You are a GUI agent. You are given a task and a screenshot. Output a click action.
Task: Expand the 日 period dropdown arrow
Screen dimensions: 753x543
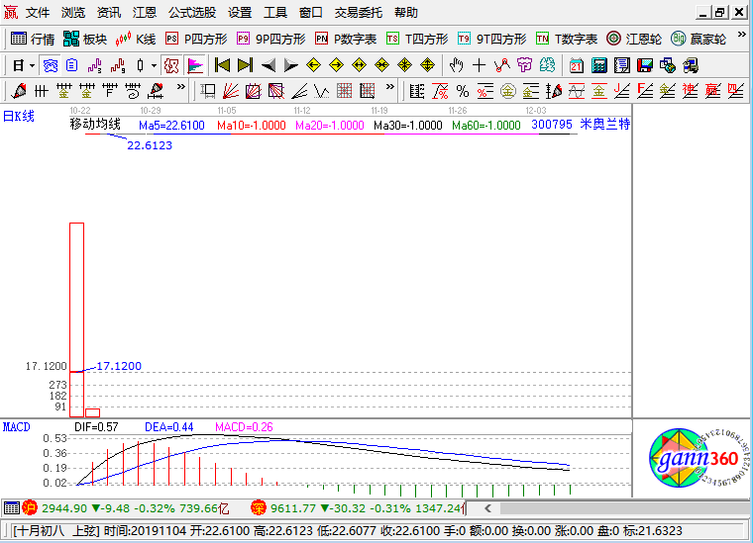point(32,65)
